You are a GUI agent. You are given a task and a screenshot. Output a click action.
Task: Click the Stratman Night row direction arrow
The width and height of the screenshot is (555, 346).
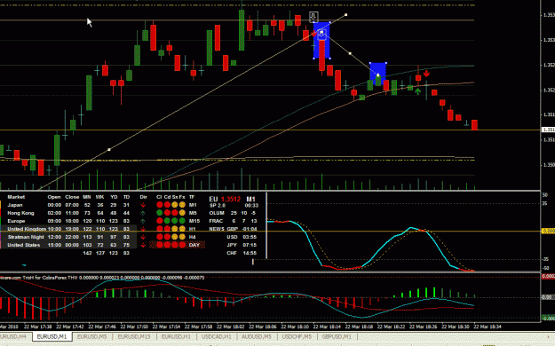tap(143, 237)
